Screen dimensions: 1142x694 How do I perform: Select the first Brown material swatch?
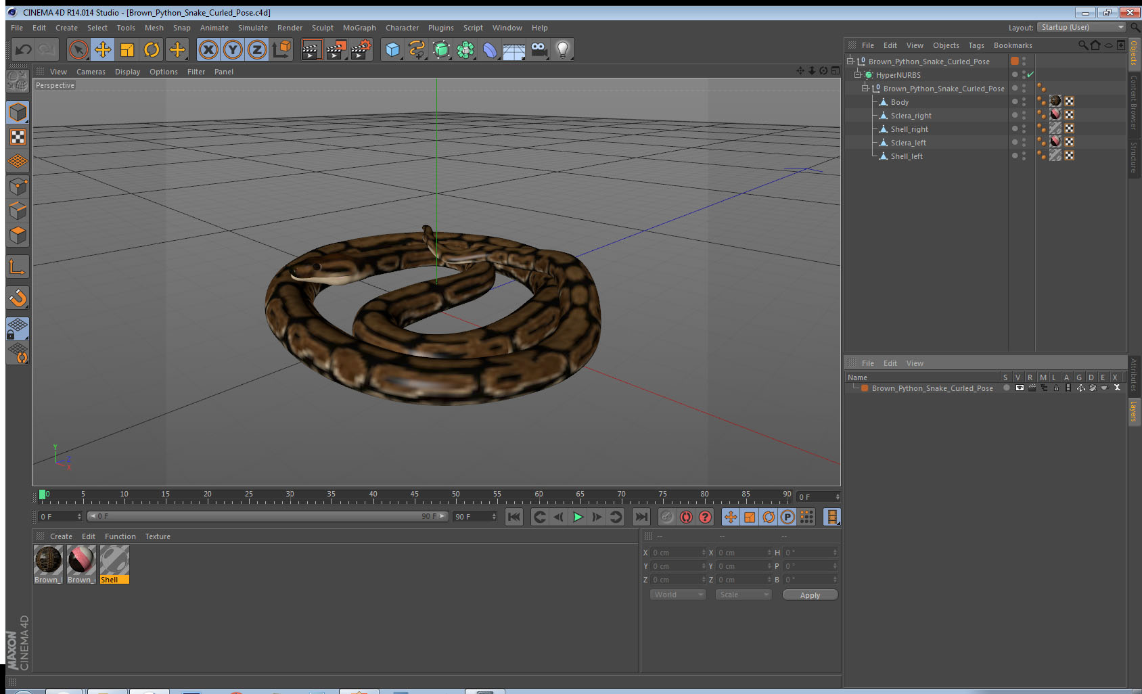[x=48, y=564]
